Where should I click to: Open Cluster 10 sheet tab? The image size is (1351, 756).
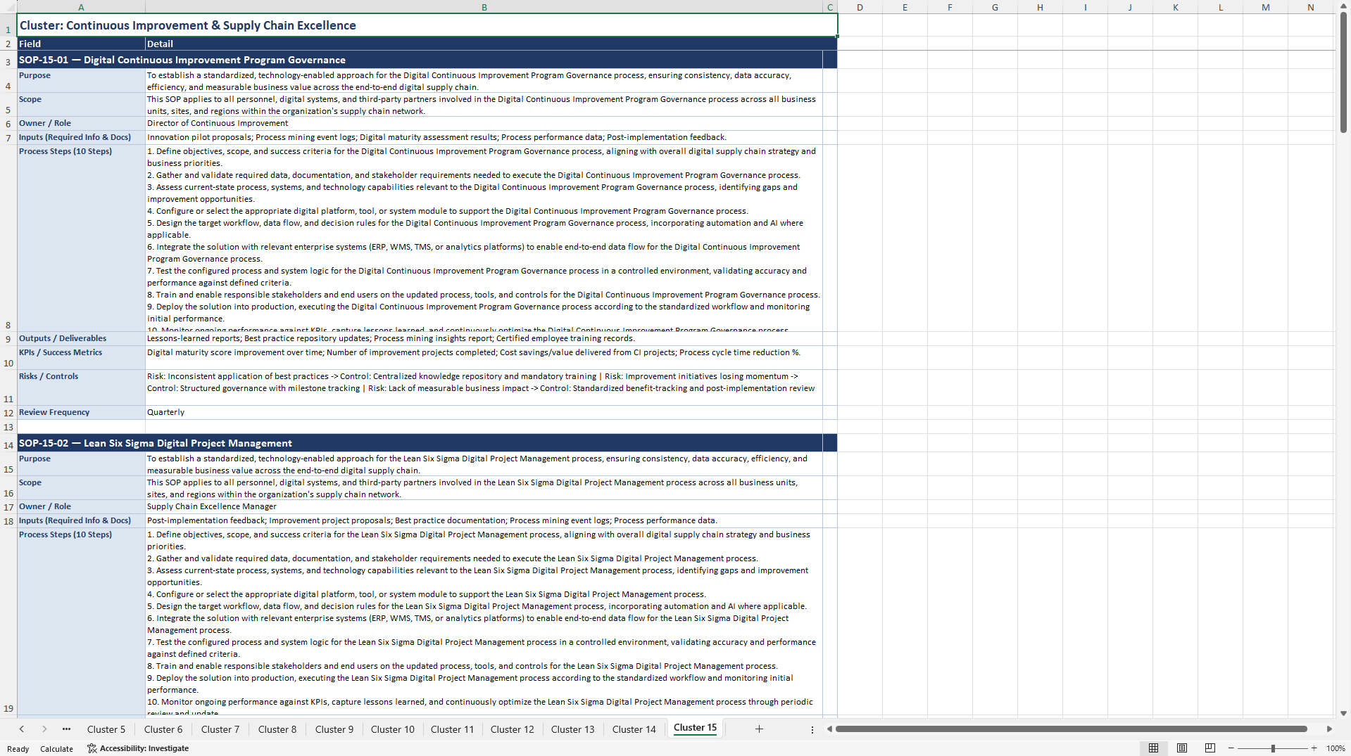393,729
